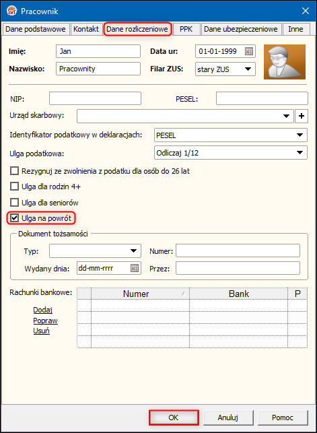Select the Dane rozliczeniowe tab
The width and height of the screenshot is (317, 433).
137,29
